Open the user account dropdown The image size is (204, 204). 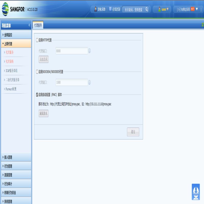pos(163,9)
